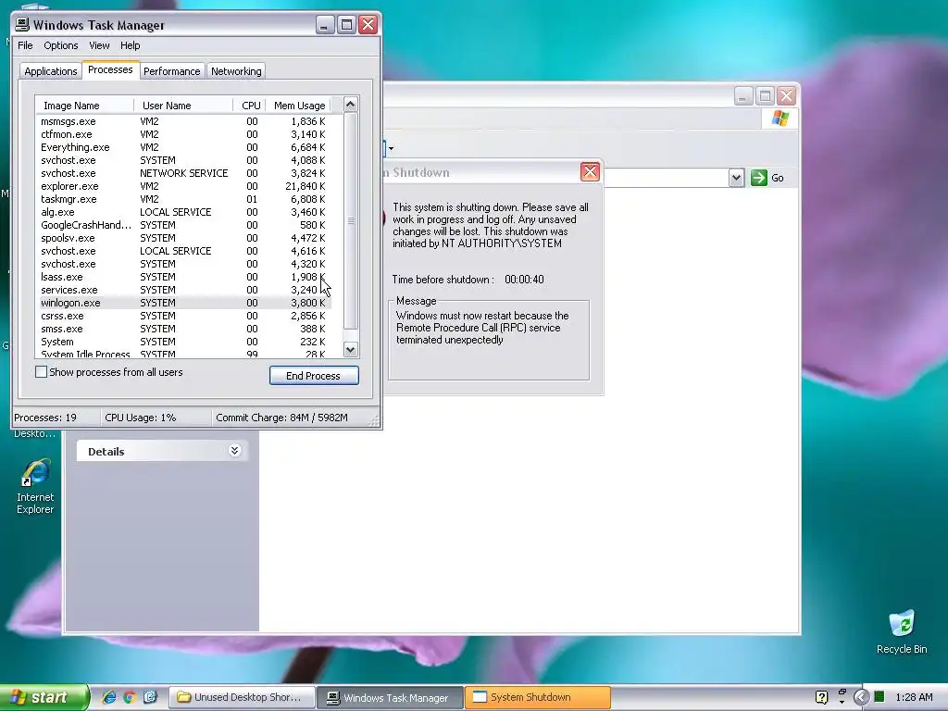
Task: Click the Windows flag logo in Explorer window
Action: coord(780,118)
